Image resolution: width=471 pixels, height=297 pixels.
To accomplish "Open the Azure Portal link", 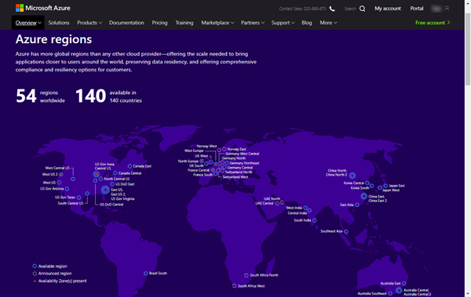I will (x=417, y=9).
